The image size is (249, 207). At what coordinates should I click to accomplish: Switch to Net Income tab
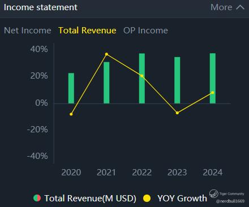click(28, 31)
